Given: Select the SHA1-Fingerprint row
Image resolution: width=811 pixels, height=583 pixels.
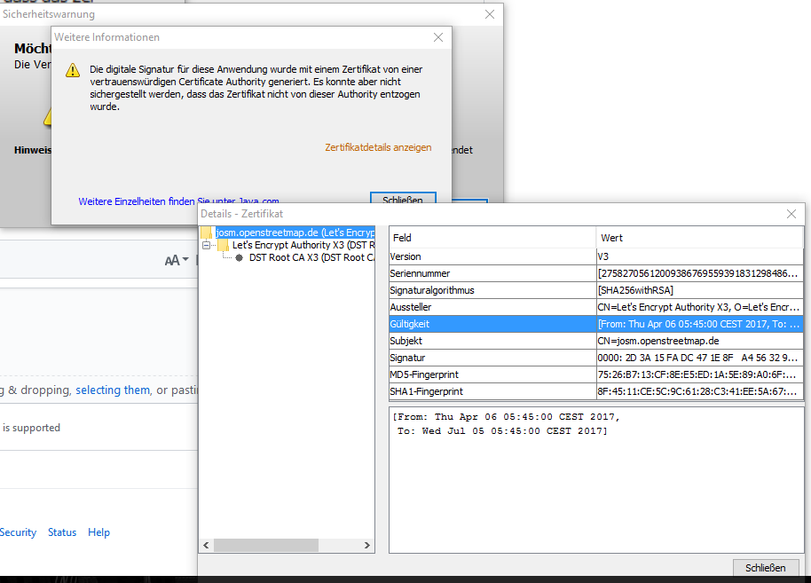Looking at the screenshot, I should 492,391.
